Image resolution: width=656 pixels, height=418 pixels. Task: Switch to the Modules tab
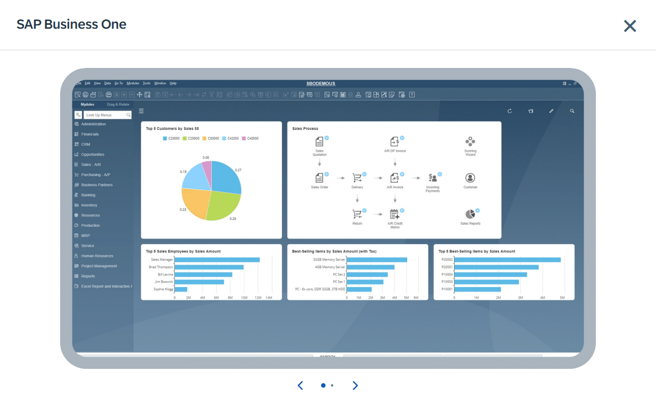[87, 104]
